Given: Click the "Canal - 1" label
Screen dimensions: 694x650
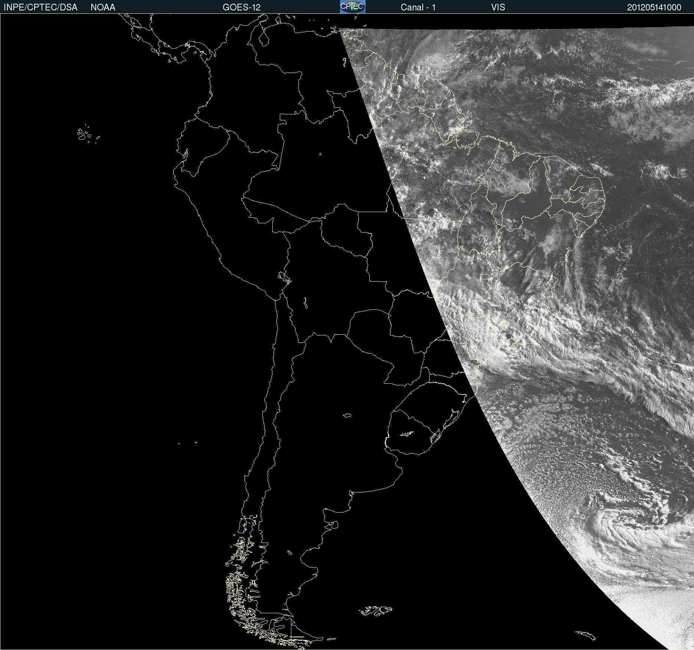Looking at the screenshot, I should 418,7.
